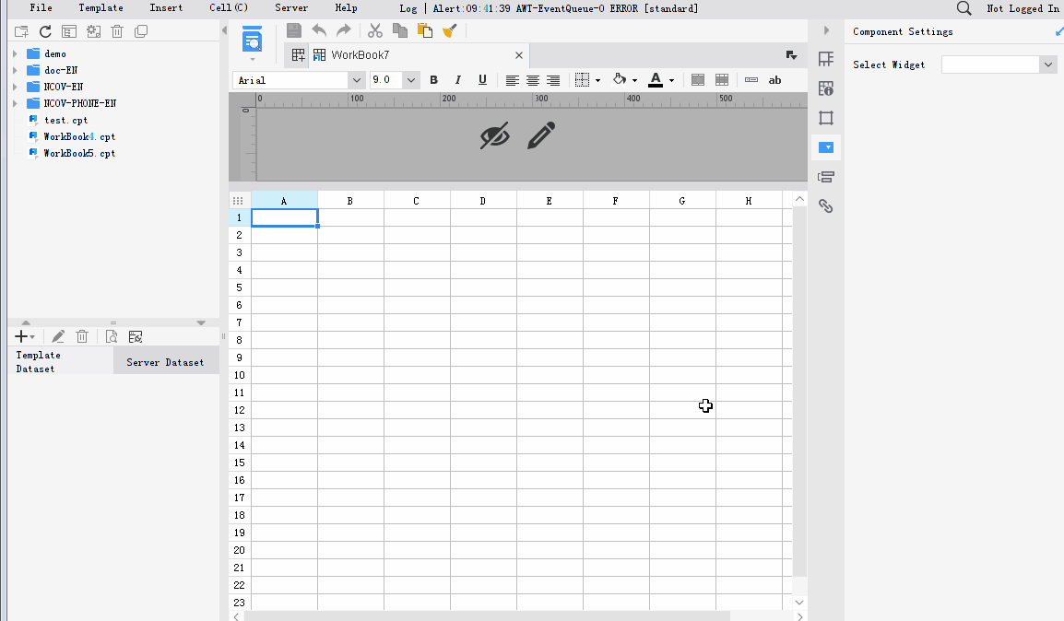Open the Log viewer
Image resolution: width=1064 pixels, height=621 pixels.
click(x=408, y=8)
